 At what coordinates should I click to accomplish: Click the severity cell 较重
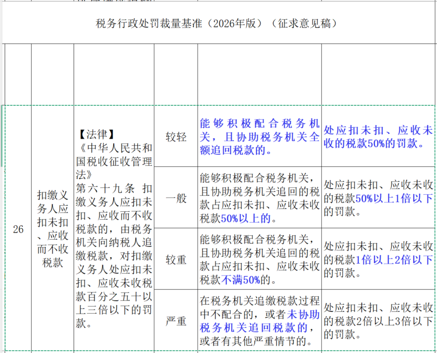pos(176,259)
